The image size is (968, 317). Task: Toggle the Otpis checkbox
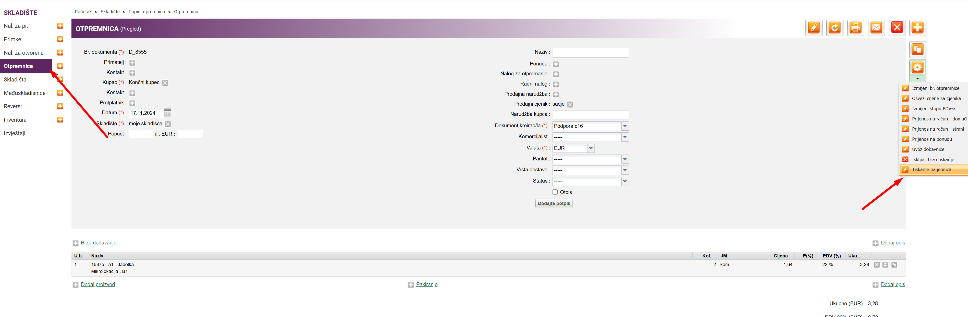click(x=555, y=192)
